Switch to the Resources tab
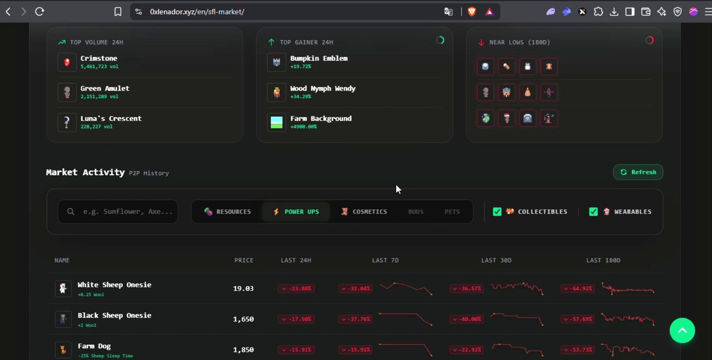 point(227,211)
